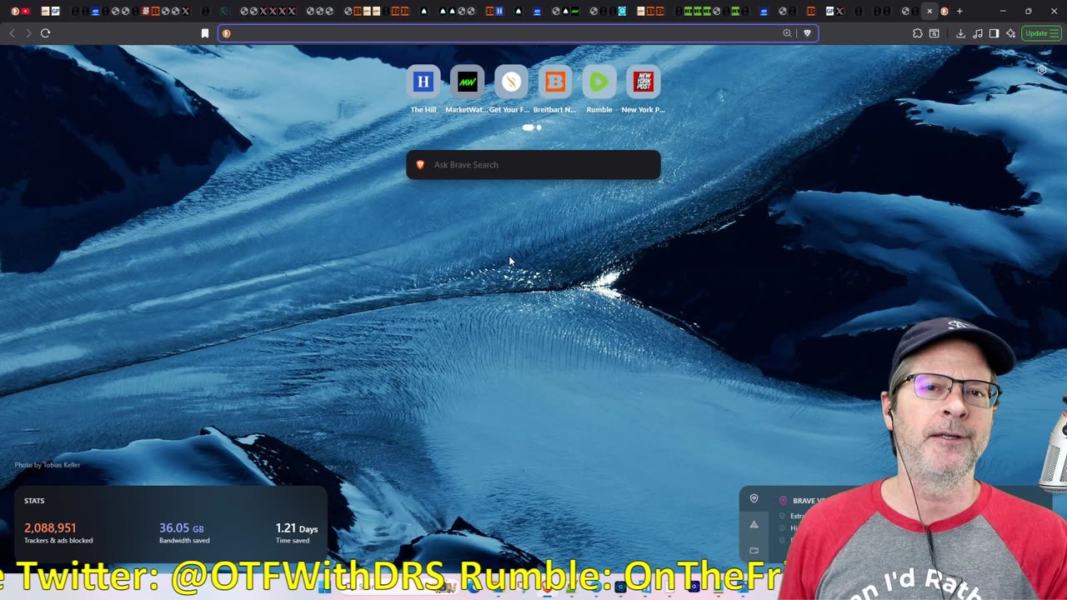Select the Brave Talk camera widget tab
This screenshot has height=600, width=1067.
(x=754, y=550)
